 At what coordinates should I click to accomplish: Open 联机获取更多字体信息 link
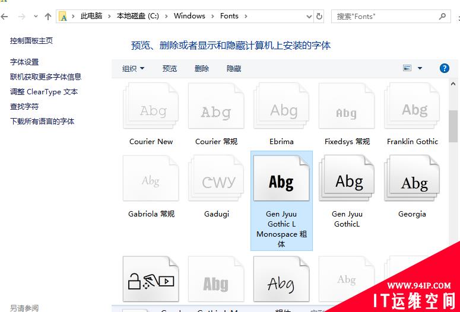click(46, 77)
